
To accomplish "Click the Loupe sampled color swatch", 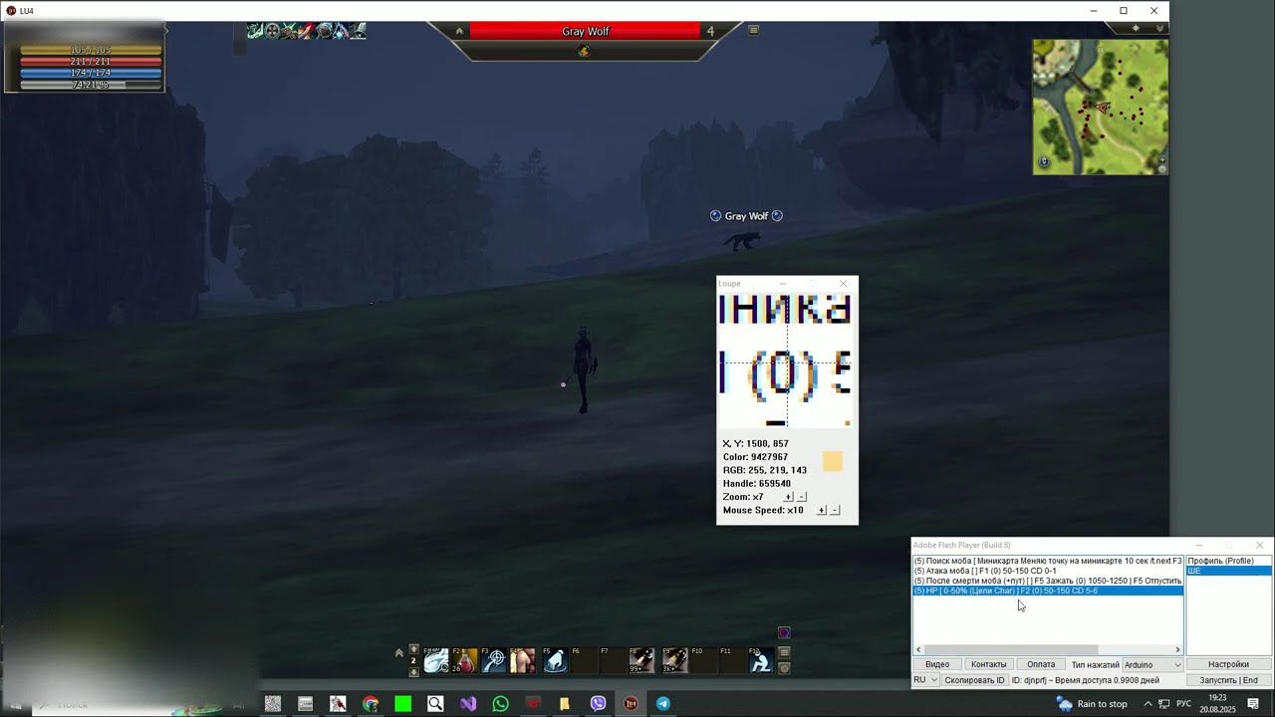I will pos(833,461).
